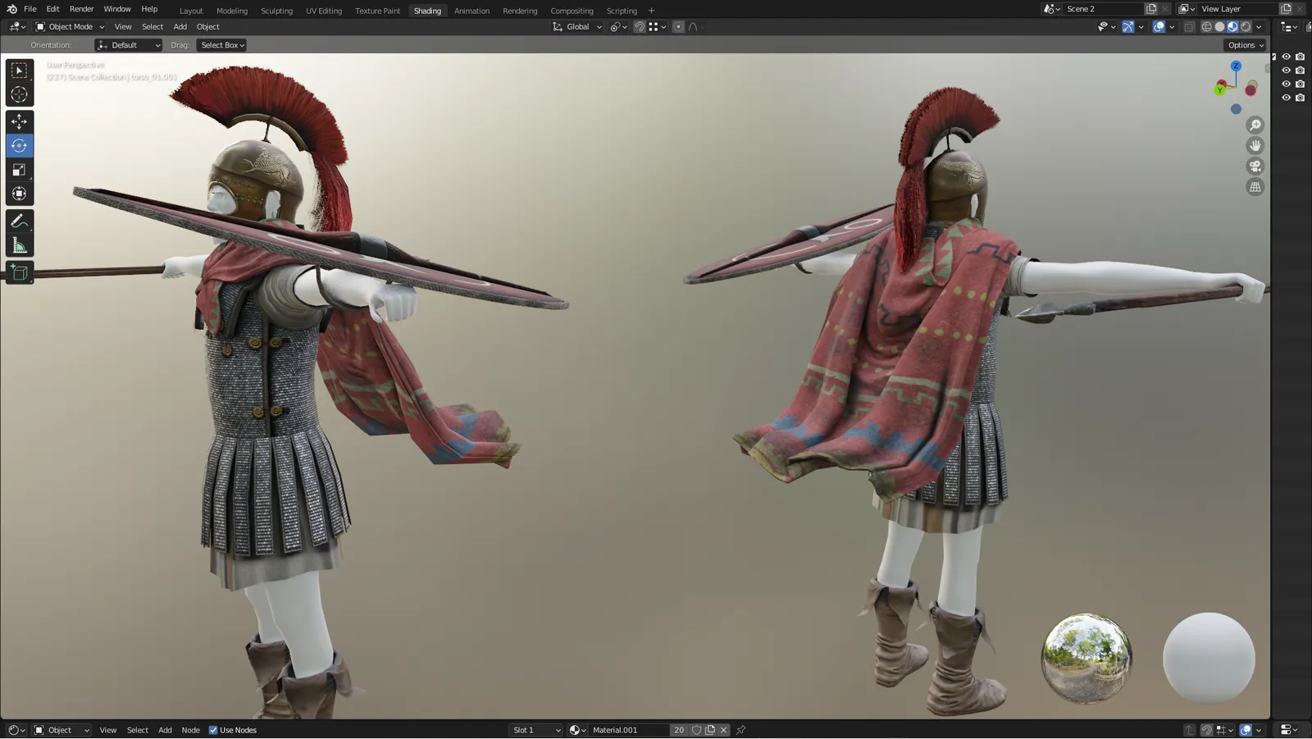Click the zoom magnifier viewport icon
1312x739 pixels.
1255,125
